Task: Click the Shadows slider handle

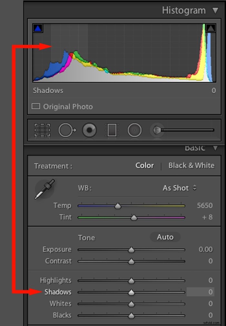Action: pyautogui.click(x=131, y=292)
